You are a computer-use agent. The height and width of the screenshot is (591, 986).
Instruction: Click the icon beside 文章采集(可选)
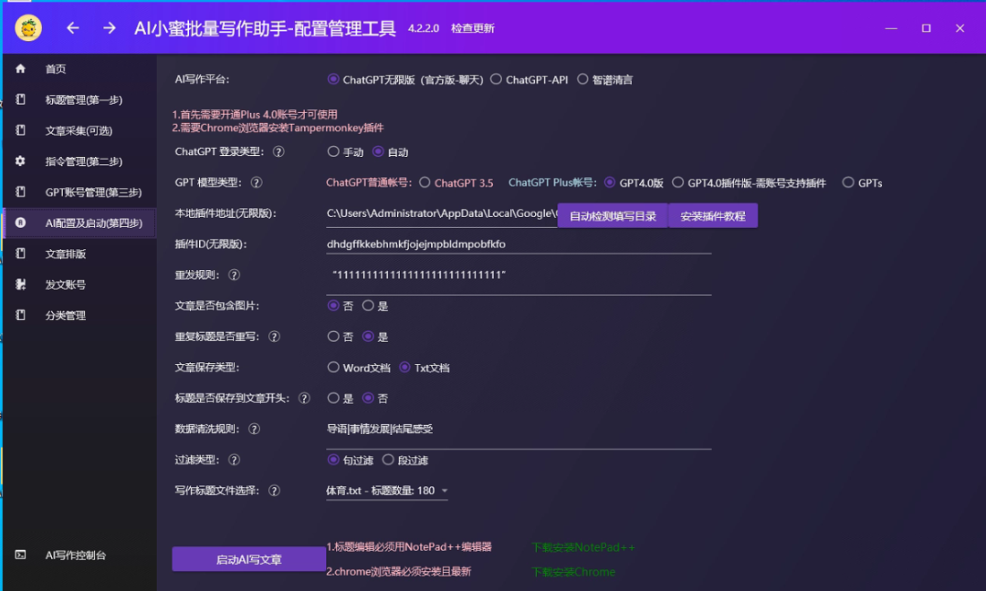21,130
